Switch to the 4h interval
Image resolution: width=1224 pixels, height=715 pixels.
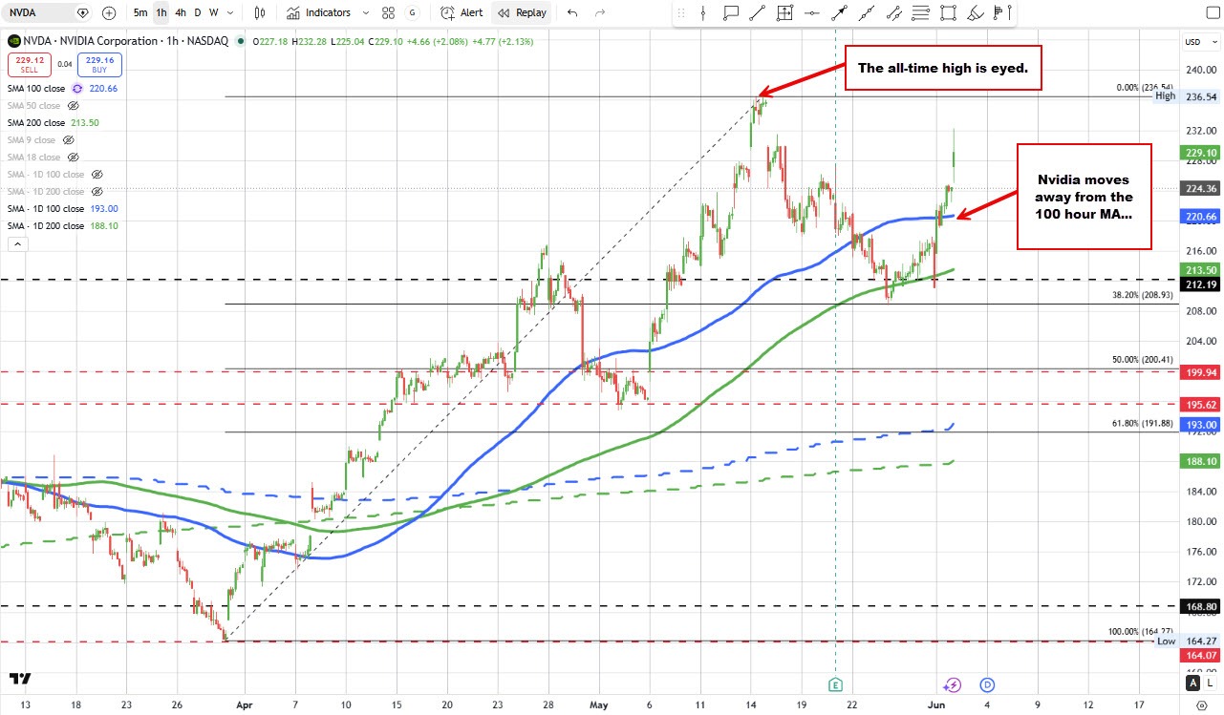[x=181, y=13]
